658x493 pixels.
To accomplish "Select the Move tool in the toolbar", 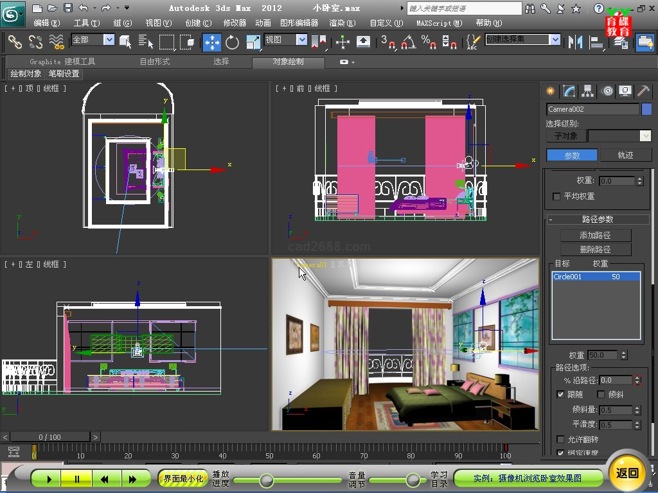I will (x=212, y=42).
